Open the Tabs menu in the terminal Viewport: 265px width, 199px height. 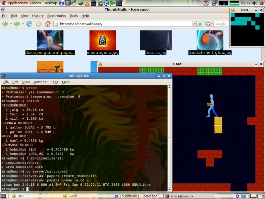point(55,82)
